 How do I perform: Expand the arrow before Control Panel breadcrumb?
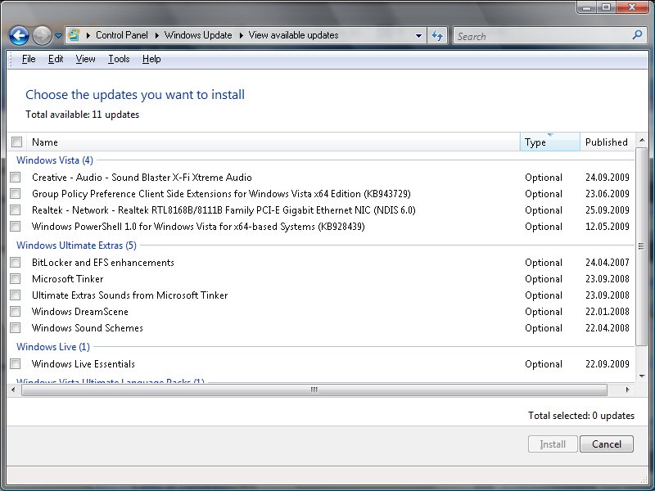click(x=88, y=35)
